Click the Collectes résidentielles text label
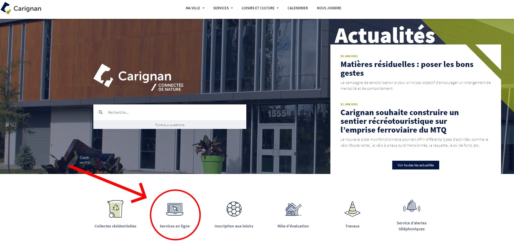The height and width of the screenshot is (246, 514). pos(115,226)
